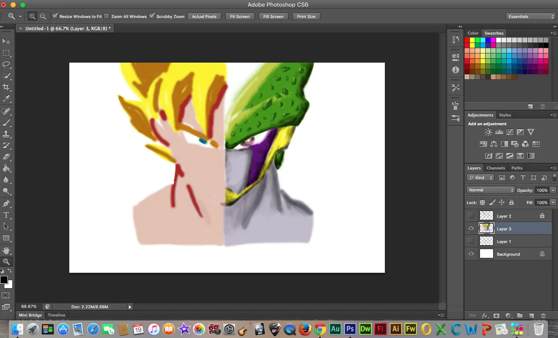Open the History panel icon
The height and width of the screenshot is (338, 558).
pos(455,39)
